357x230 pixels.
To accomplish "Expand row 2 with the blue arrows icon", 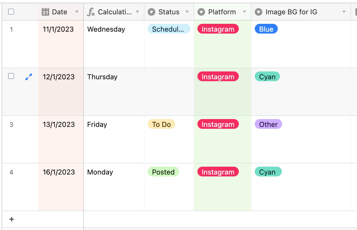I will (x=29, y=77).
